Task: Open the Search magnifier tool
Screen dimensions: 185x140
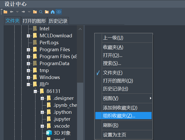Action: (41, 12)
